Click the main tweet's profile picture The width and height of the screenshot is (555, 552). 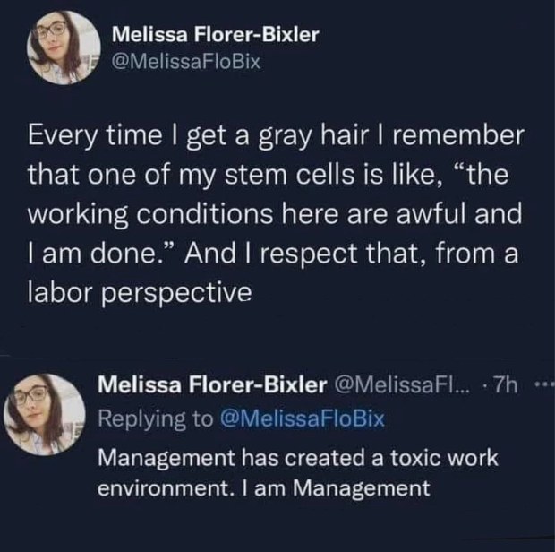tap(60, 47)
